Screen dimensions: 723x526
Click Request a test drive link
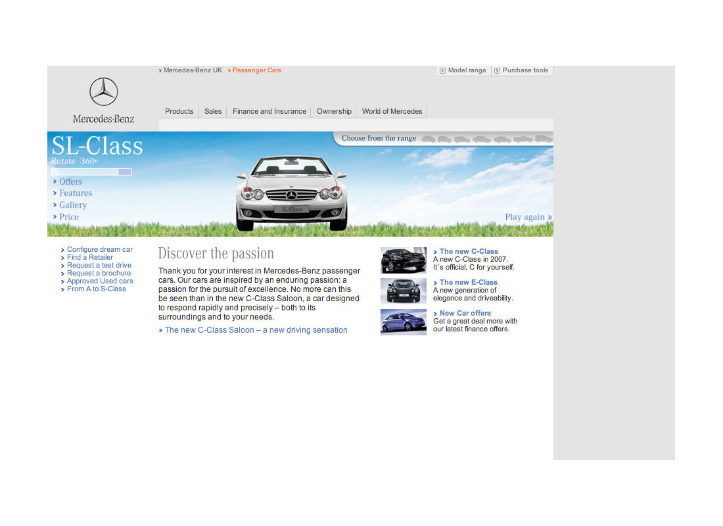click(x=99, y=266)
